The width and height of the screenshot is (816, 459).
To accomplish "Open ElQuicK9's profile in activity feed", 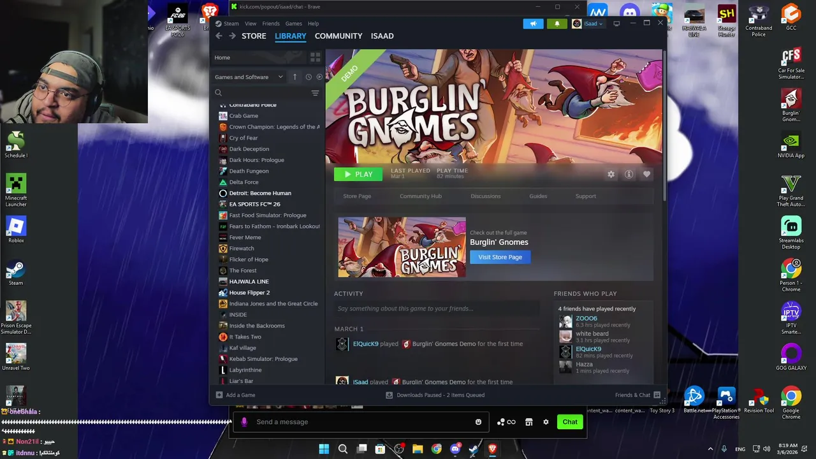I will 366,344.
